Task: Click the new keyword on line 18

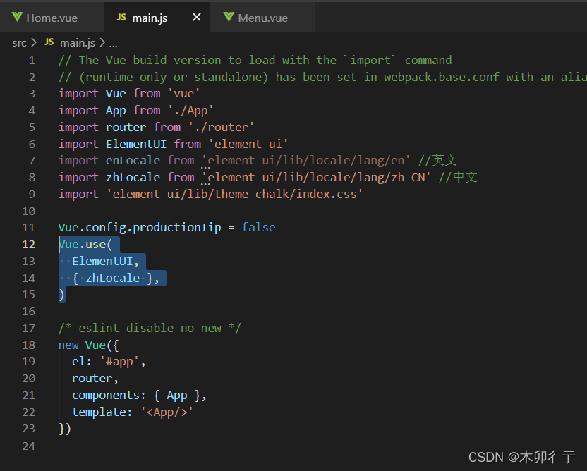Action: point(68,345)
